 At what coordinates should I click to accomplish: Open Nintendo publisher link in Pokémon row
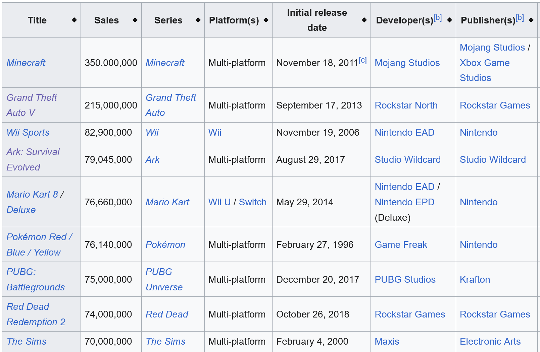pyautogui.click(x=479, y=244)
